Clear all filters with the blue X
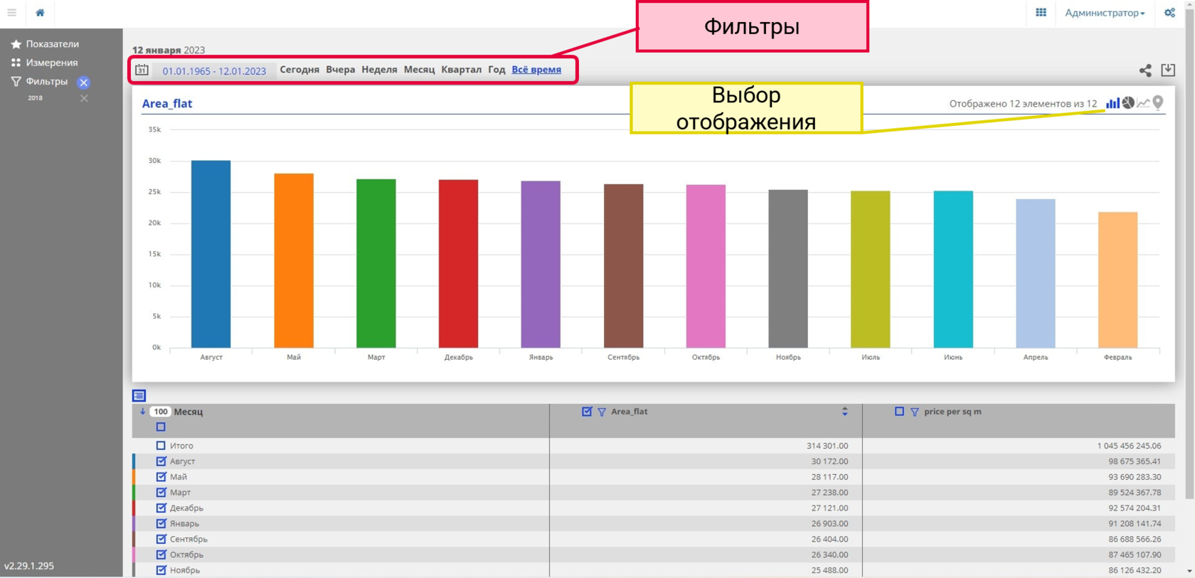Image resolution: width=1195 pixels, height=578 pixels. 83,82
